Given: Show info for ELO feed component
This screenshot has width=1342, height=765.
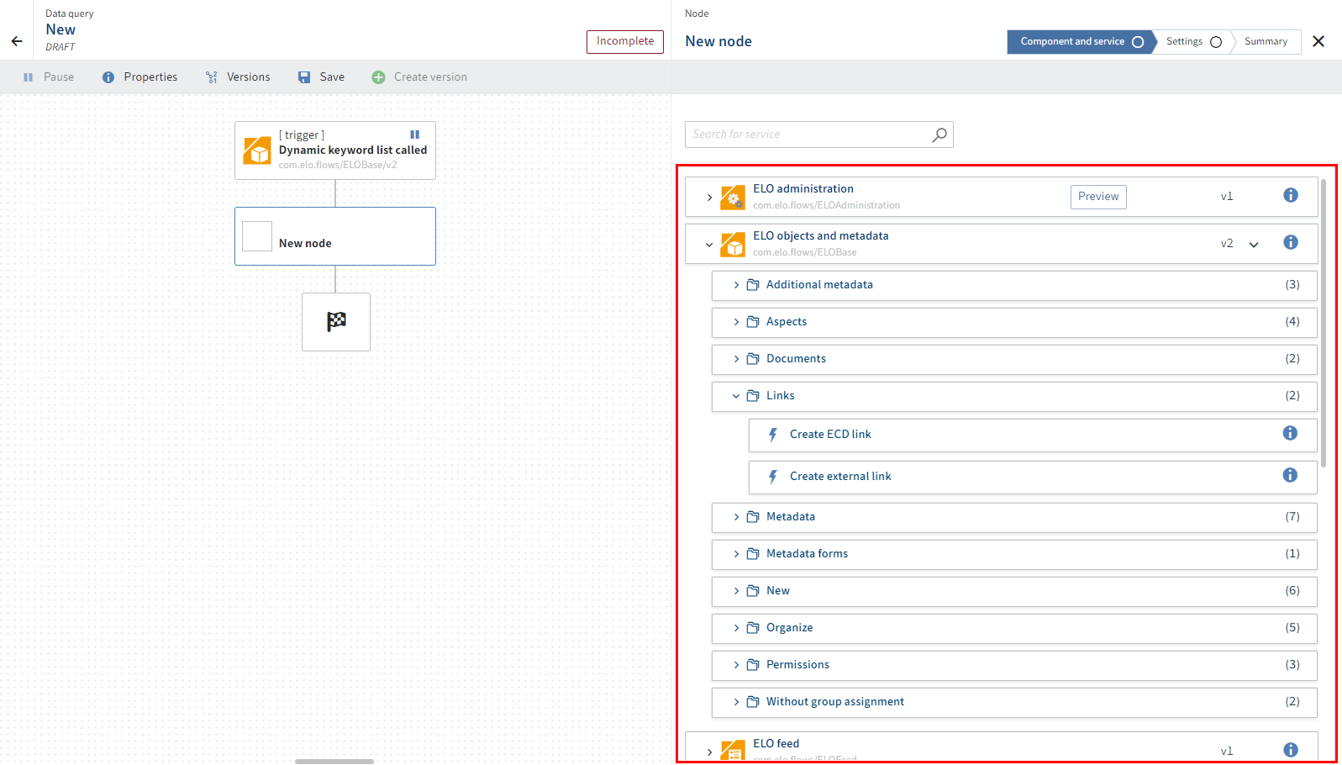Looking at the screenshot, I should click(x=1291, y=750).
